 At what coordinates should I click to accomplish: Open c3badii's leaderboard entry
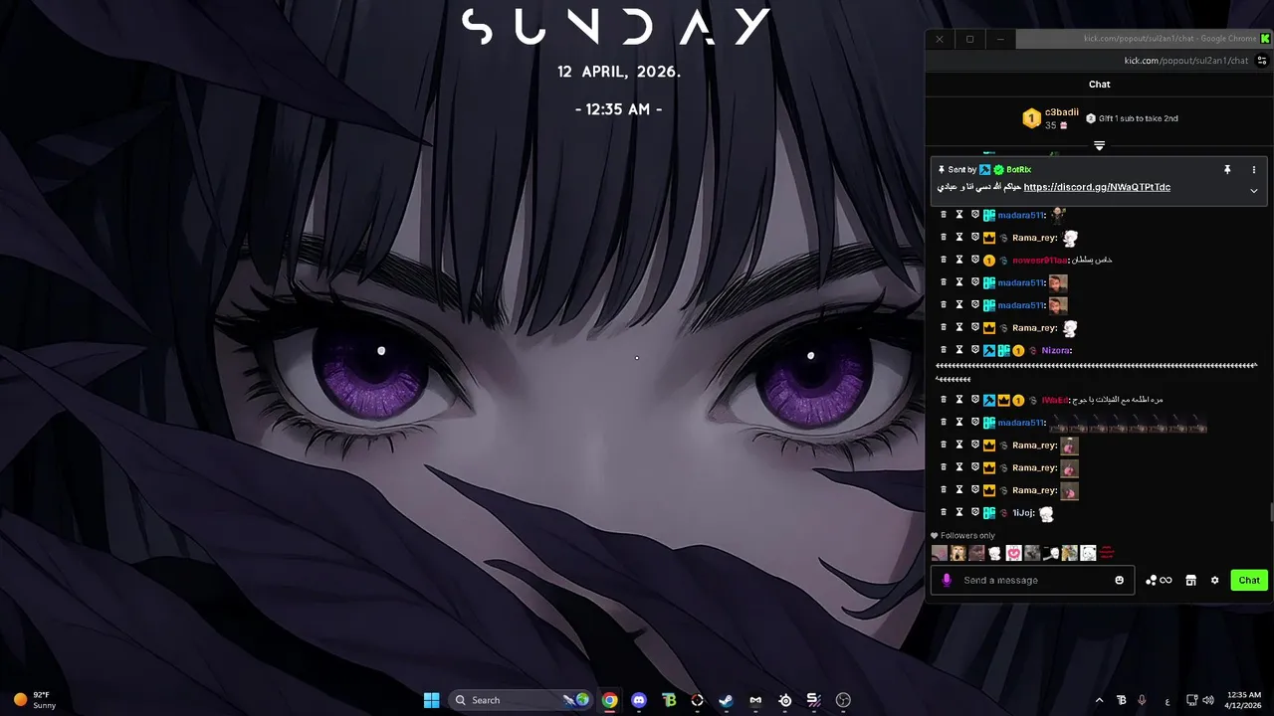coord(1050,118)
